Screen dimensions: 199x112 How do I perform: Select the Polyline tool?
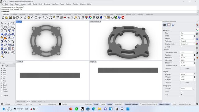(x=9, y=23)
